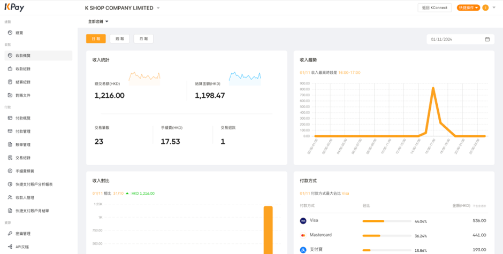The image size is (503, 254).
Task: Open 交易紀錄 transaction records icon
Action: 10,158
